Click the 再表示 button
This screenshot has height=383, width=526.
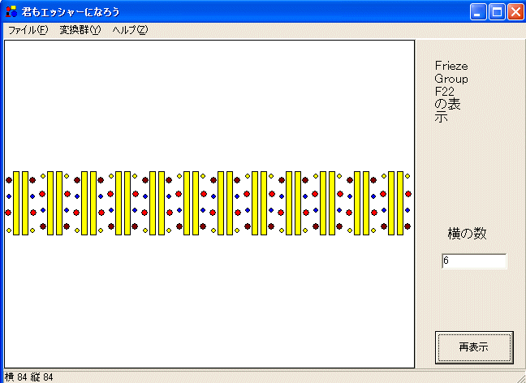pos(474,347)
